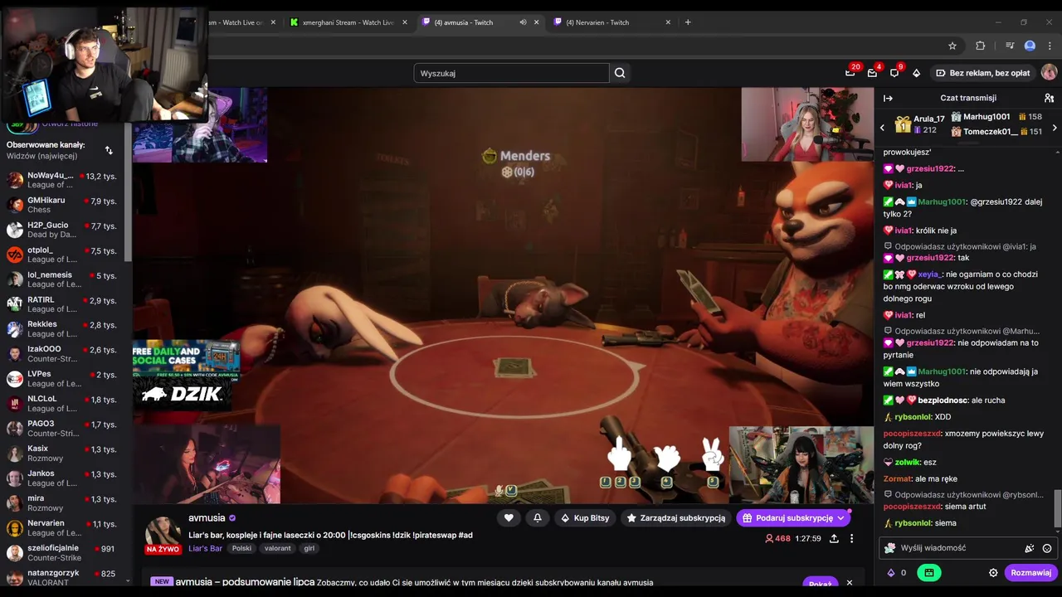
Task: Open chat settings gear icon
Action: [x=993, y=573]
